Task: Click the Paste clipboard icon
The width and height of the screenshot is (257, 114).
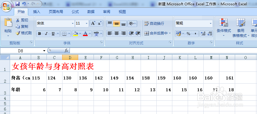Action: pyautogui.click(x=8, y=22)
